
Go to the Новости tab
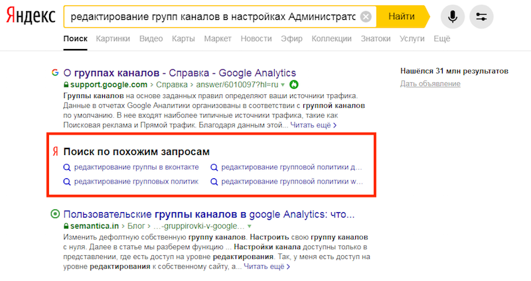point(256,39)
